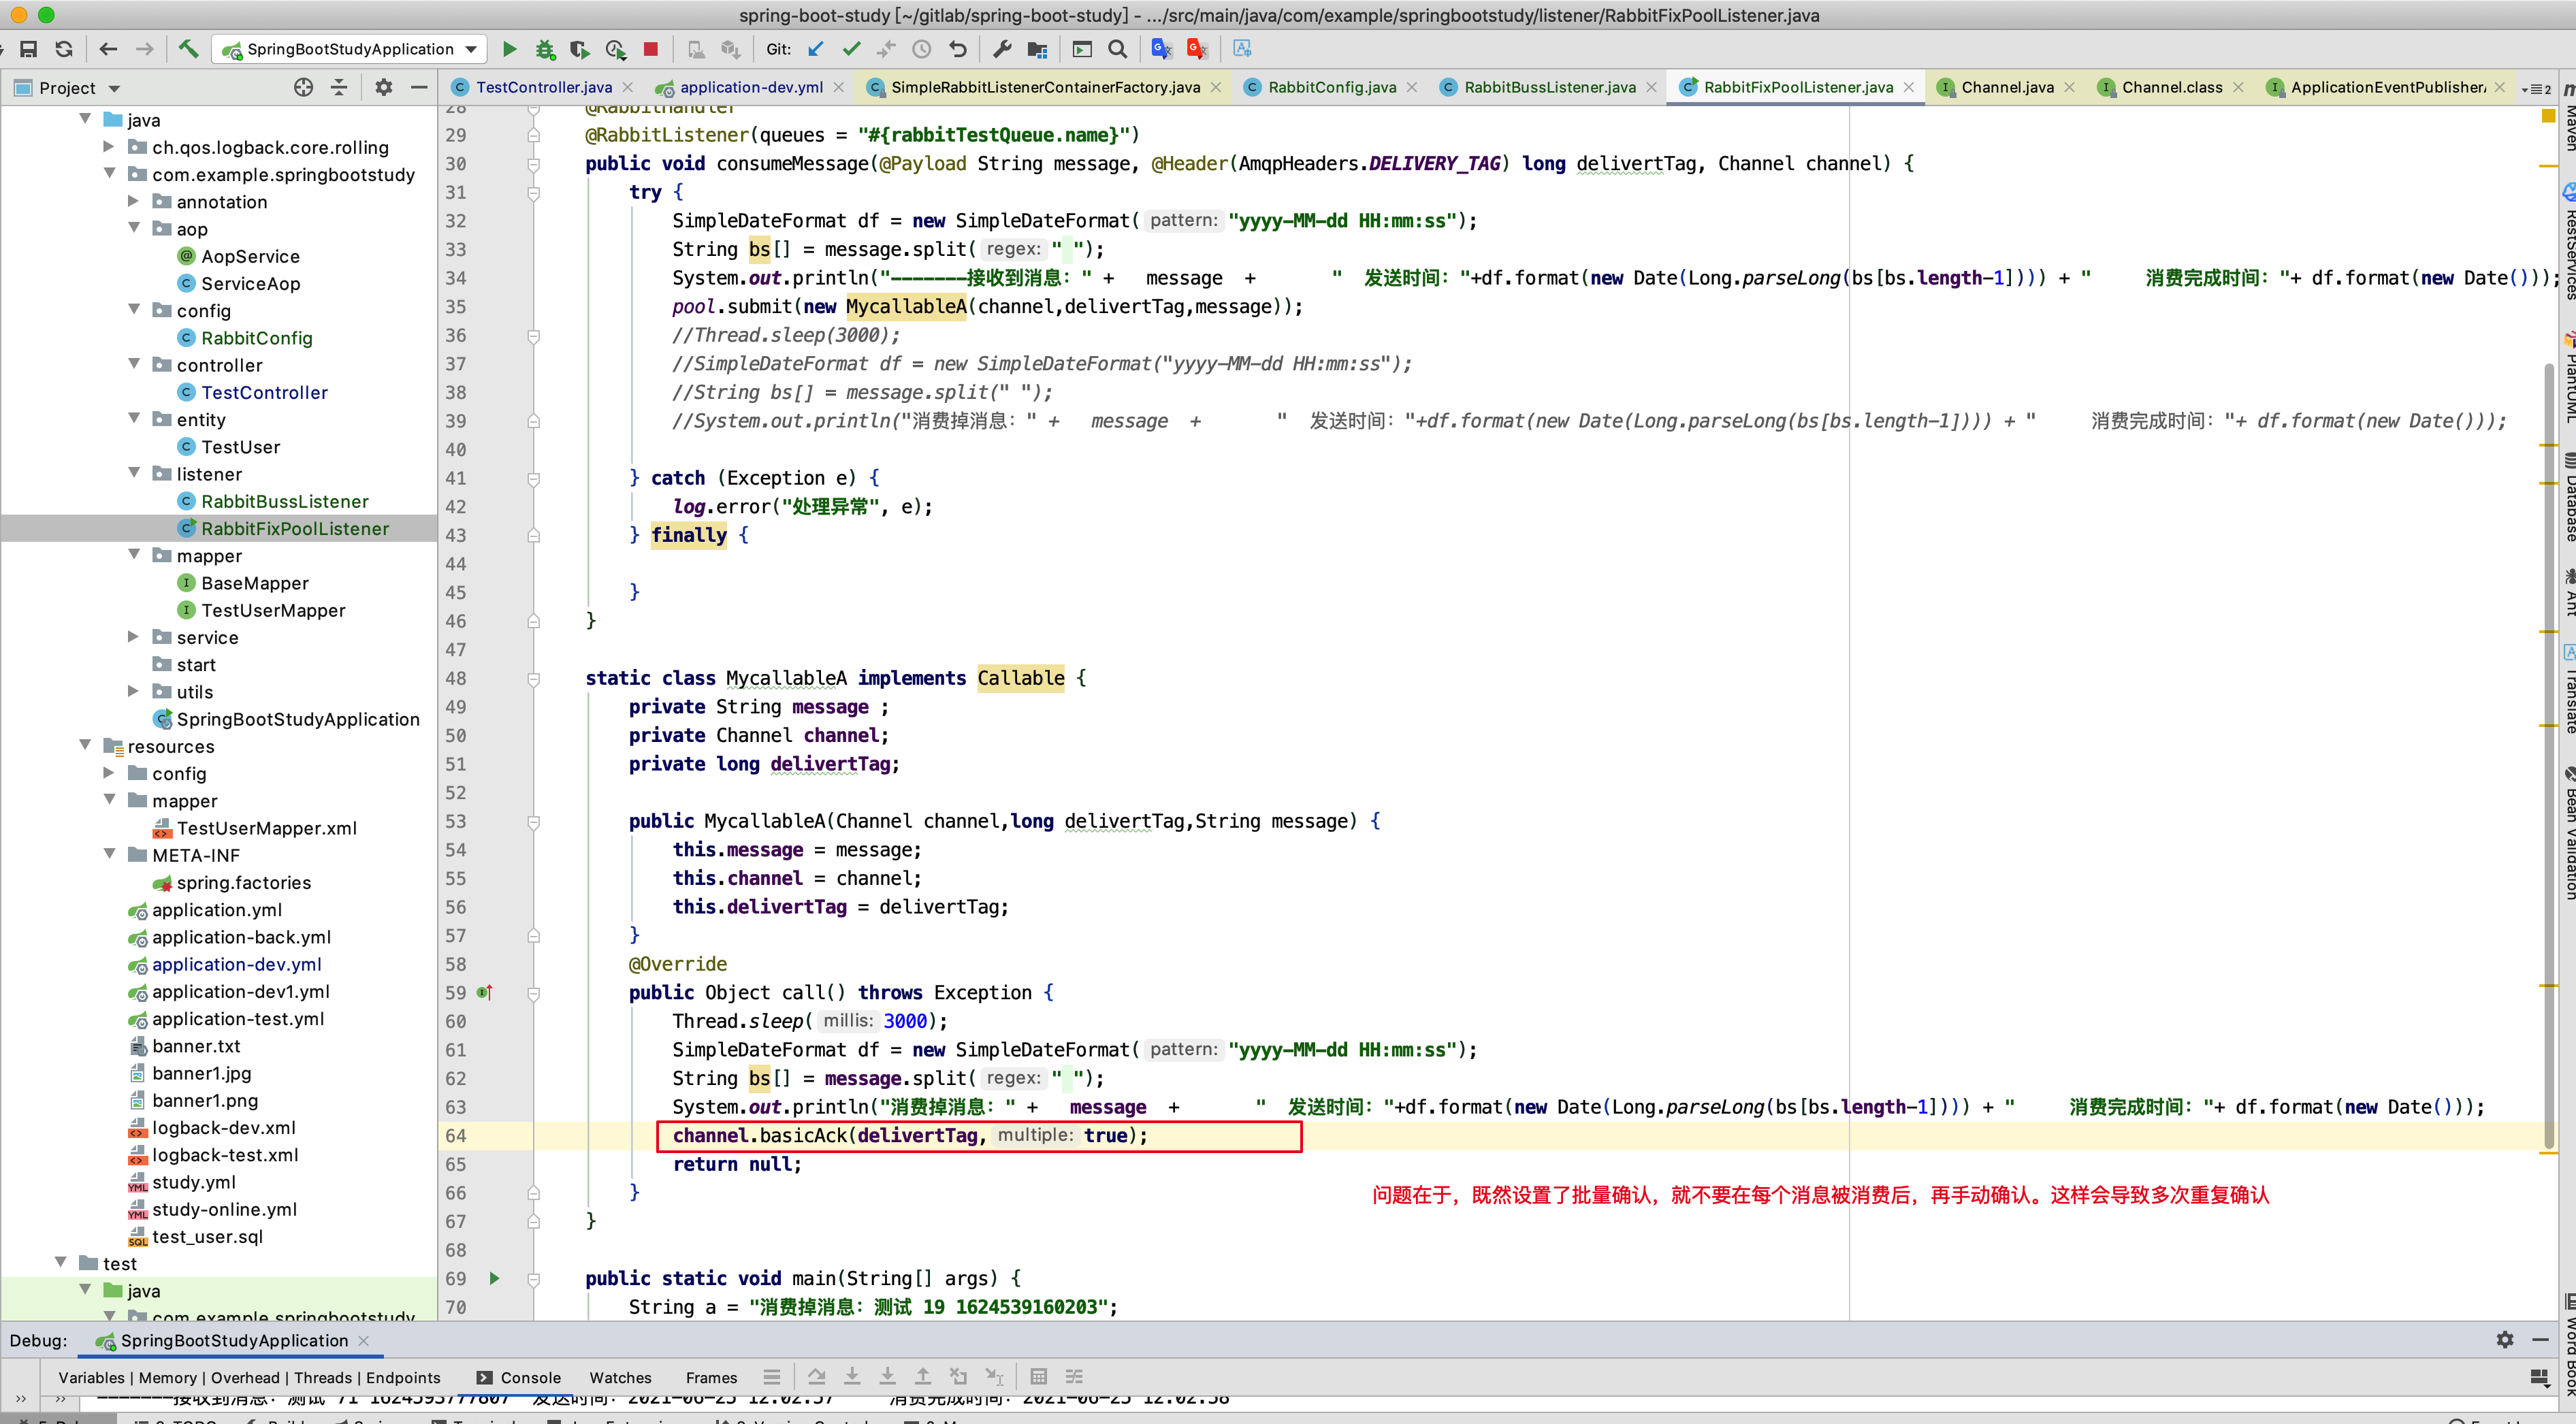
Task: Open Search Everywhere magnifier icon
Action: click(x=1118, y=49)
